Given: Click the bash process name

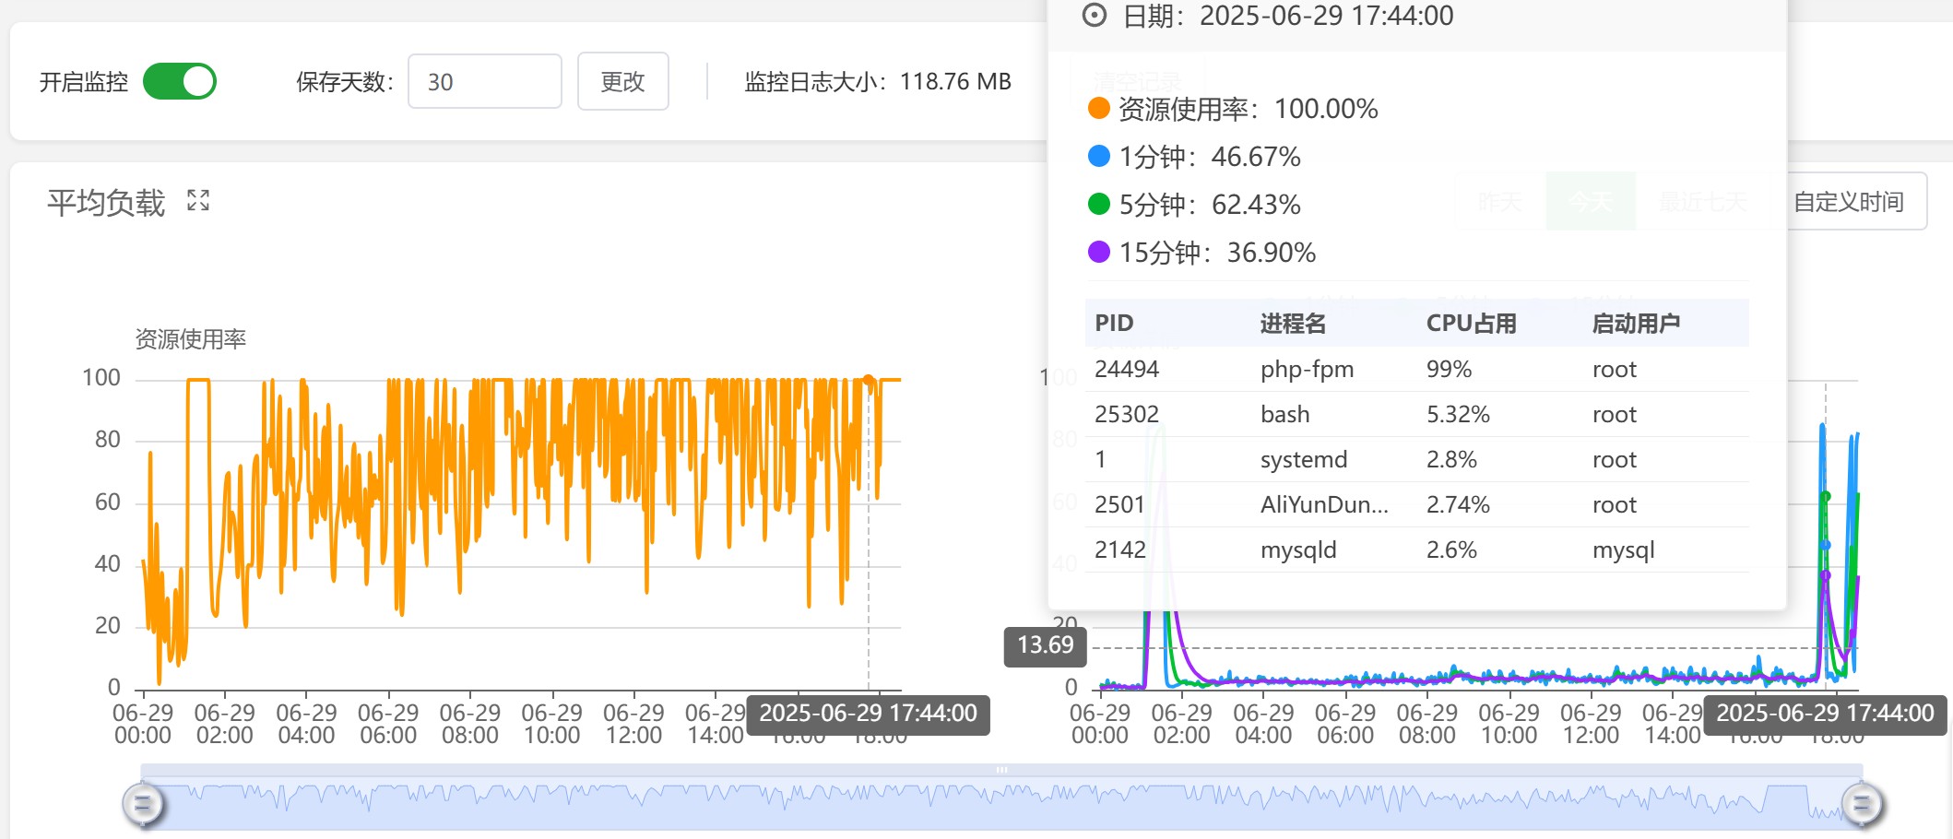Looking at the screenshot, I should [x=1284, y=414].
